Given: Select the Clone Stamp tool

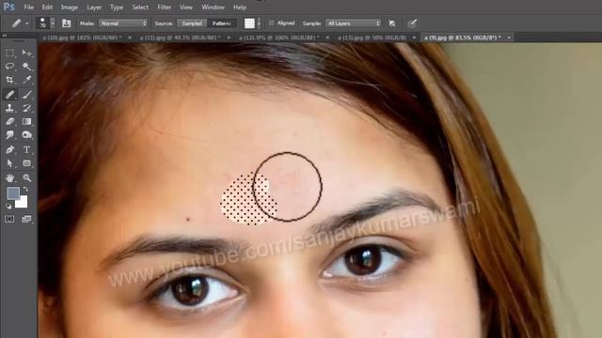Looking at the screenshot, I should click(10, 108).
